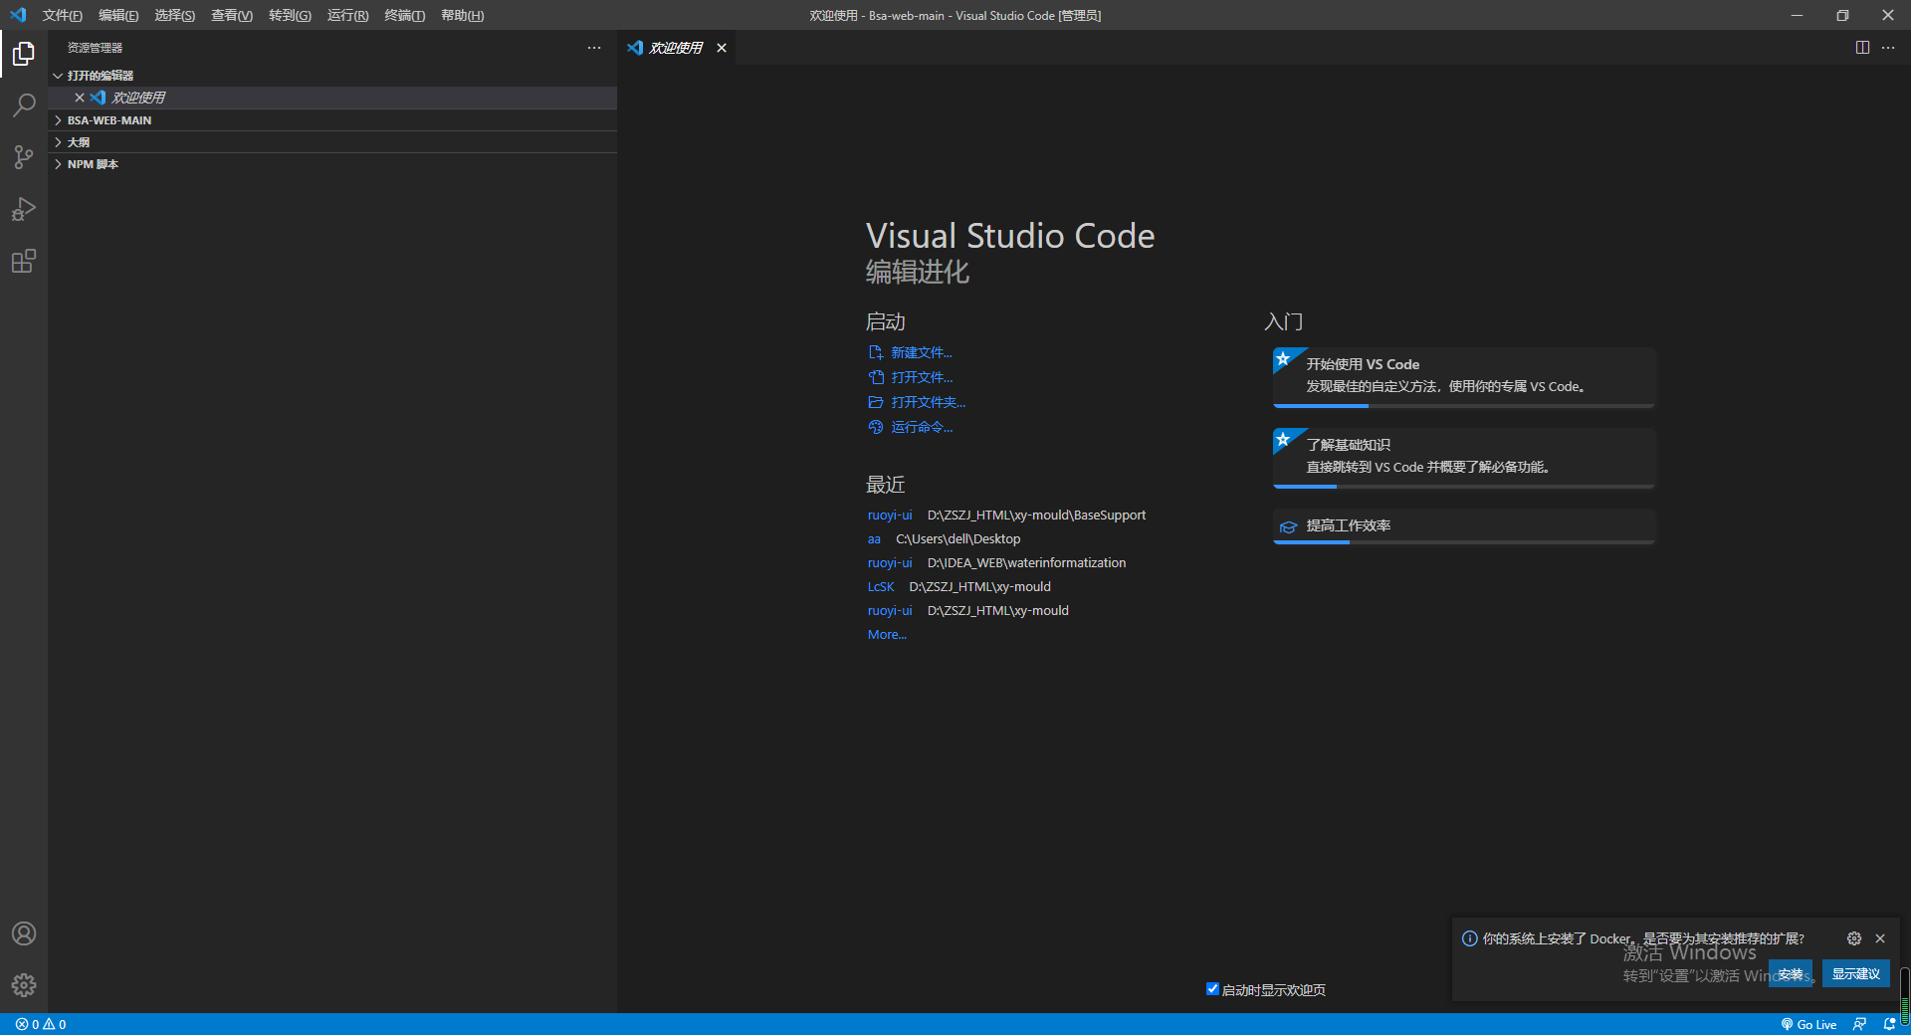The height and width of the screenshot is (1035, 1911).
Task: Close the 欢迎使用 editor tab
Action: [722, 48]
